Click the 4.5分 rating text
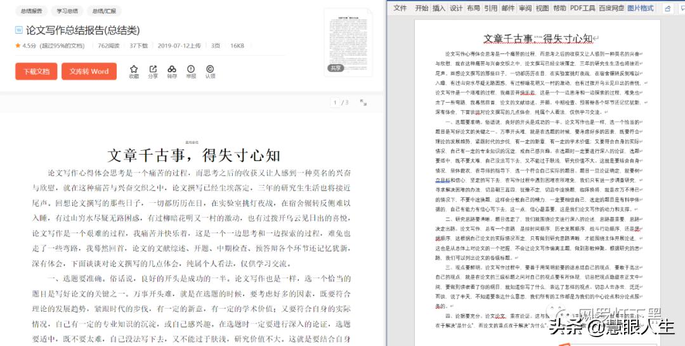685x346 pixels. (x=29, y=46)
